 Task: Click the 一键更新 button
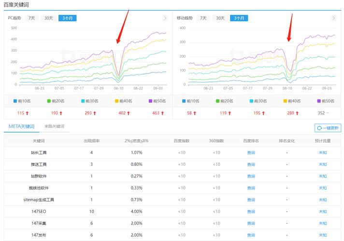coord(328,128)
